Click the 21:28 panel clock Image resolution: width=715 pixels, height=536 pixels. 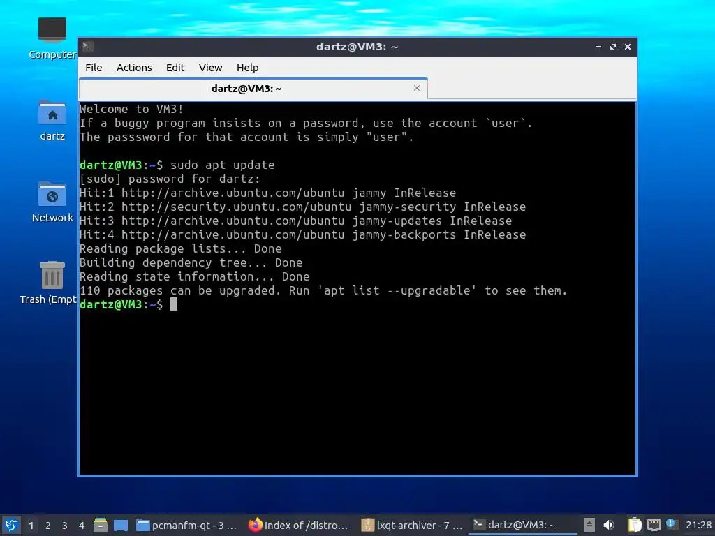coord(698,525)
